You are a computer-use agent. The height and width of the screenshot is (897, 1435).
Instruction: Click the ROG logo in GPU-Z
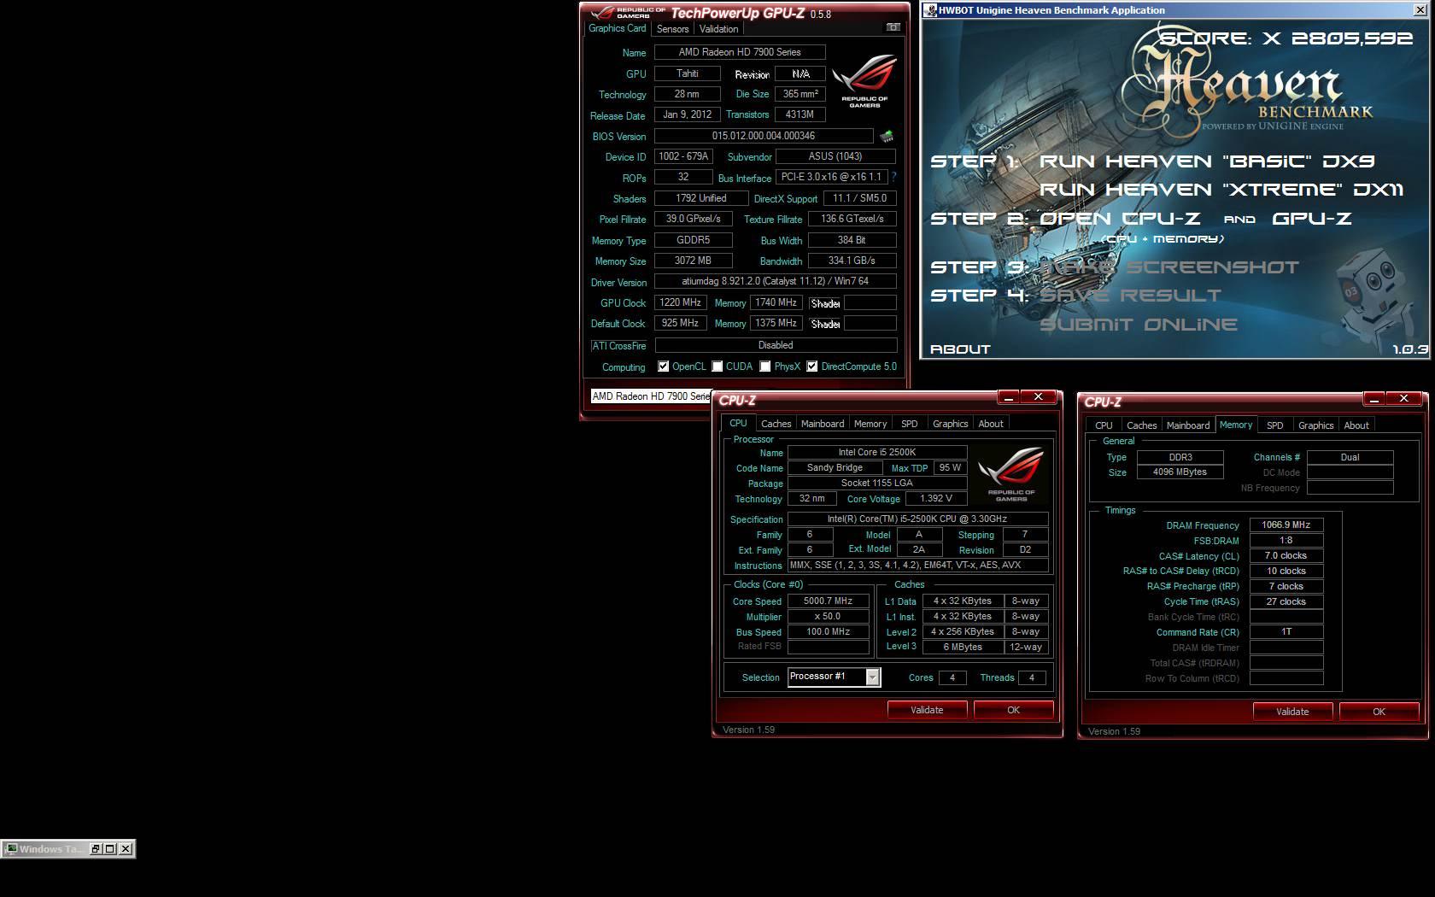pos(864,81)
